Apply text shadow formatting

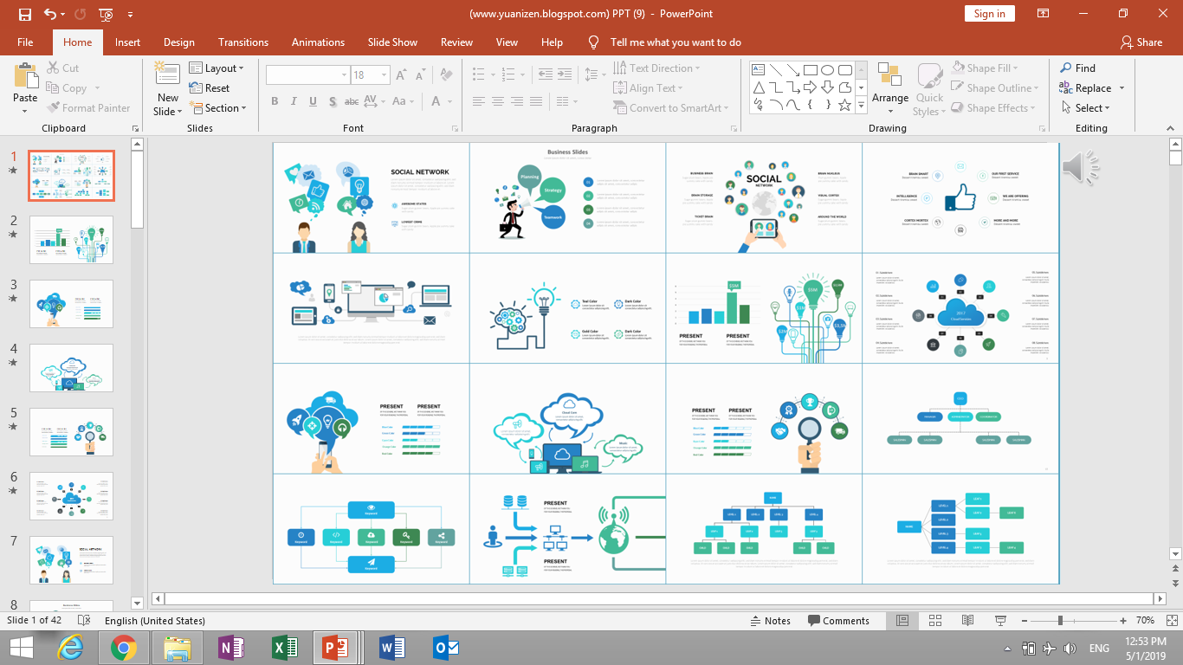click(x=333, y=101)
